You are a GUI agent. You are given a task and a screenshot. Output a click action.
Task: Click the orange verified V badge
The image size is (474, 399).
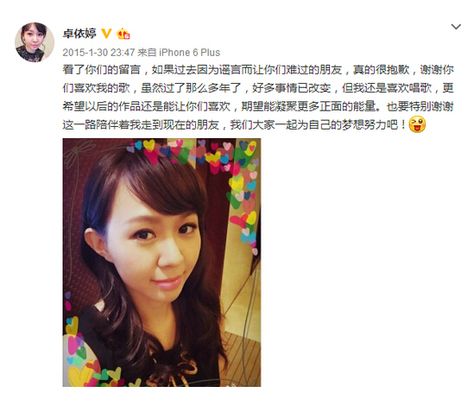pyautogui.click(x=106, y=33)
